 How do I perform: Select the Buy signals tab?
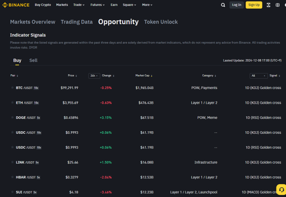pyautogui.click(x=17, y=60)
